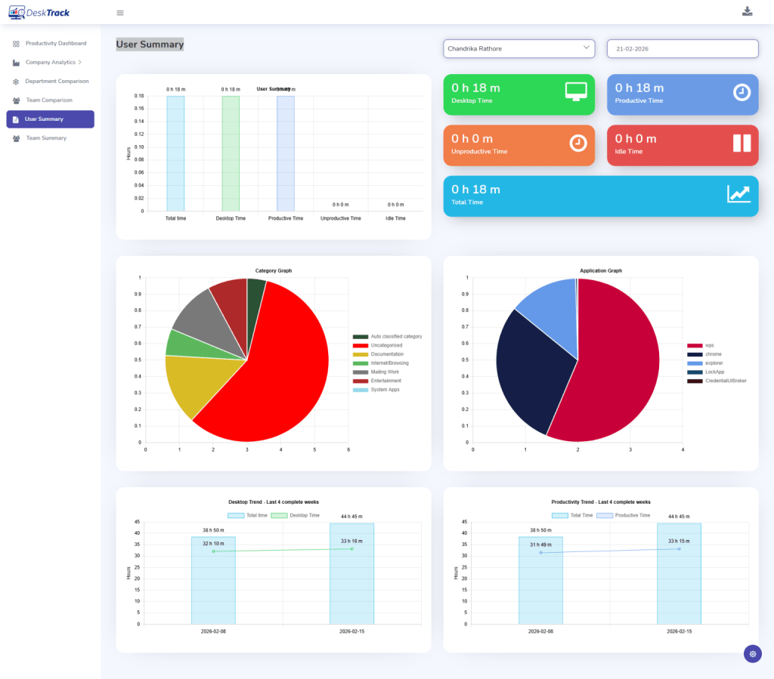Select the Team Comparison people icon
This screenshot has width=774, height=679.
16,100
